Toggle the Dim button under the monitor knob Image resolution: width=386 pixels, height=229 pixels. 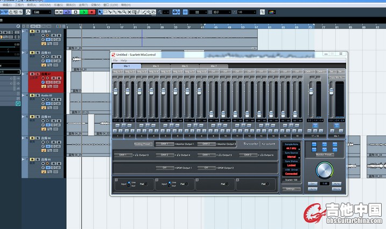[x=312, y=184]
